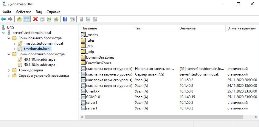The image size is (259, 127).
Task: Open Properties via the toolbar icon
Action: point(42,19)
